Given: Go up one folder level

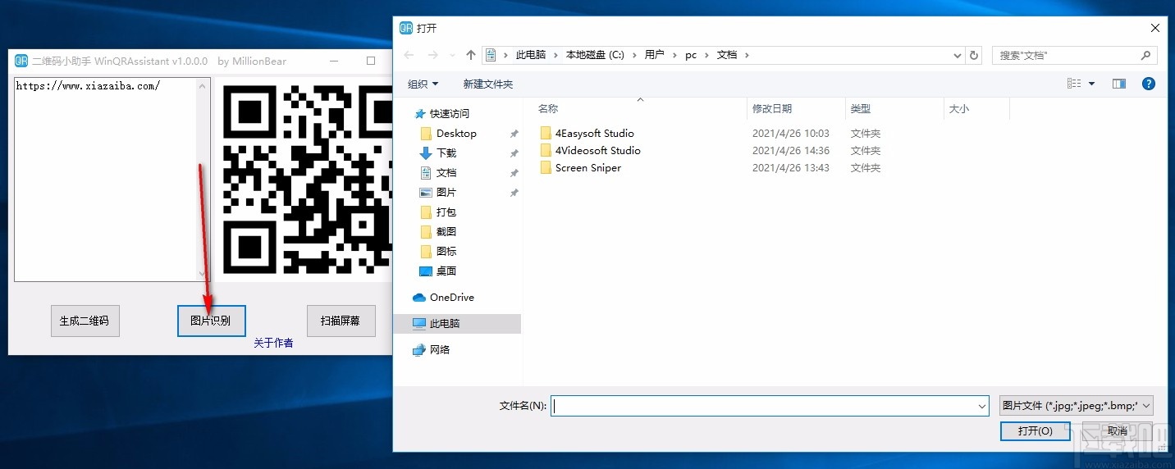Looking at the screenshot, I should pos(470,55).
